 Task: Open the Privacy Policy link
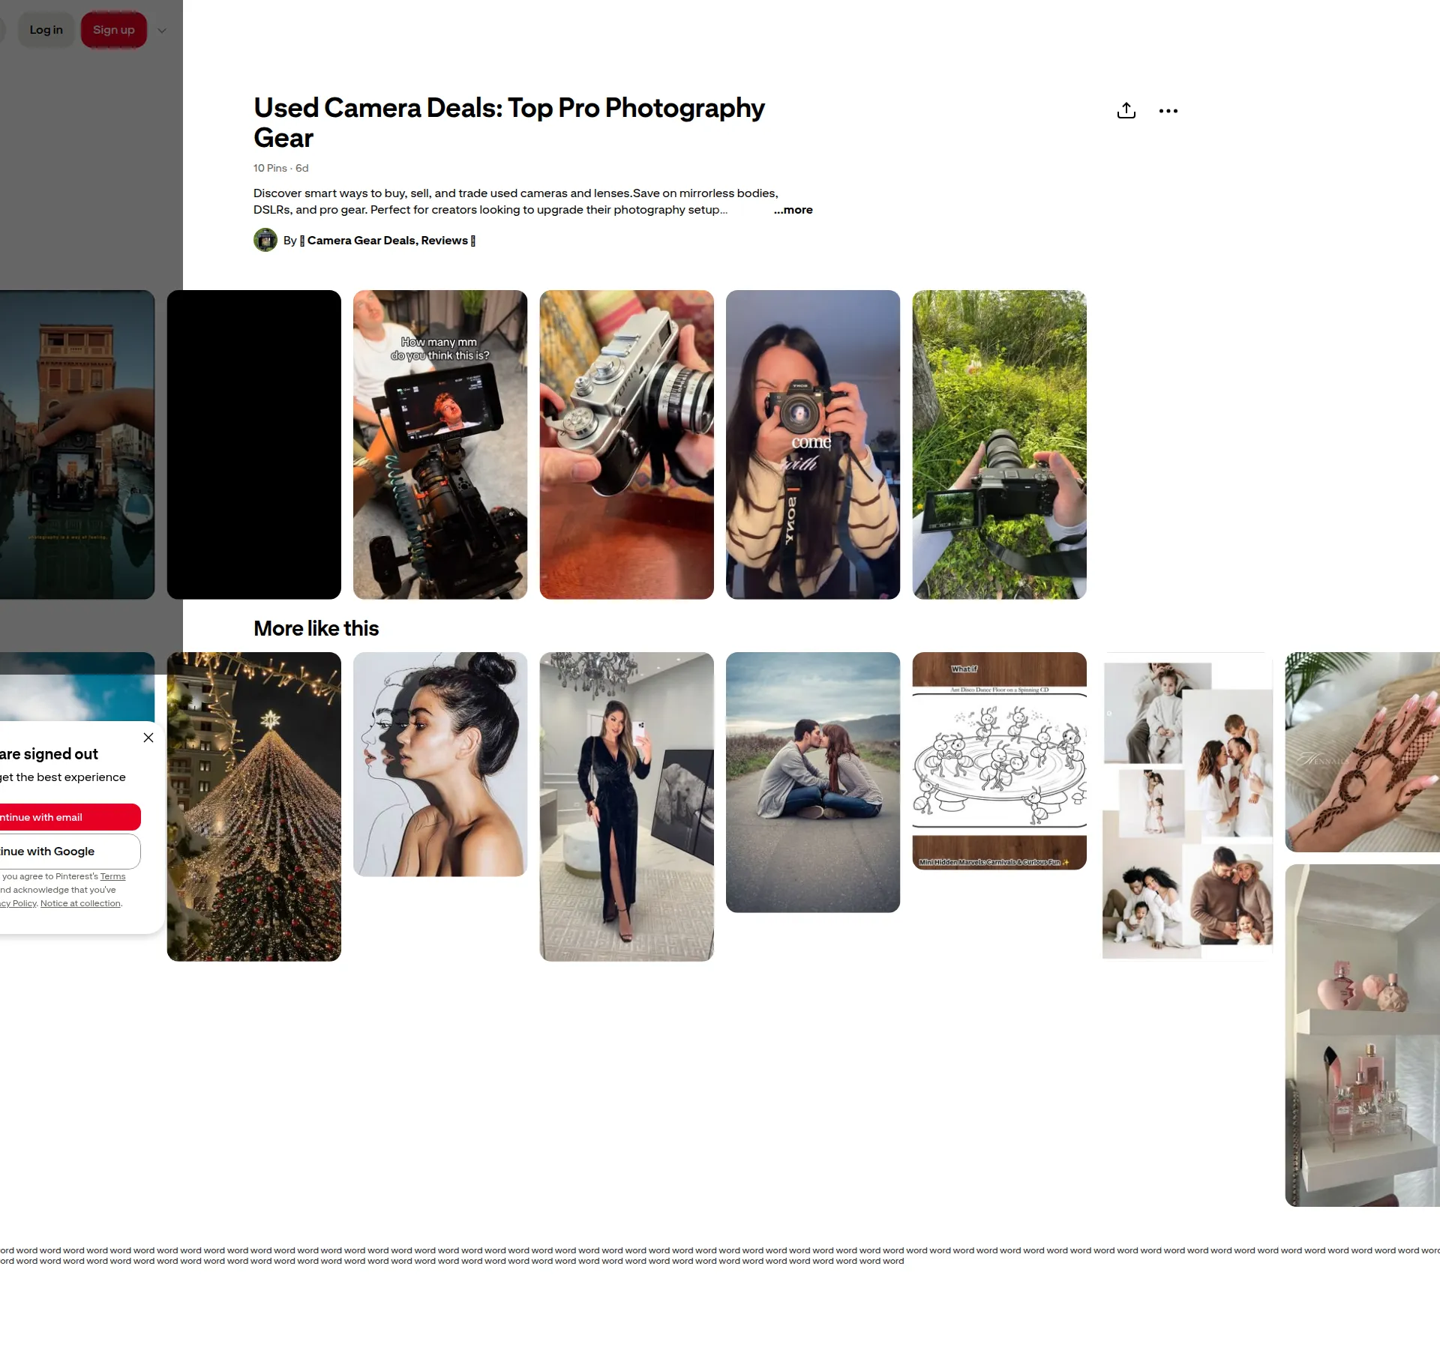tap(18, 903)
